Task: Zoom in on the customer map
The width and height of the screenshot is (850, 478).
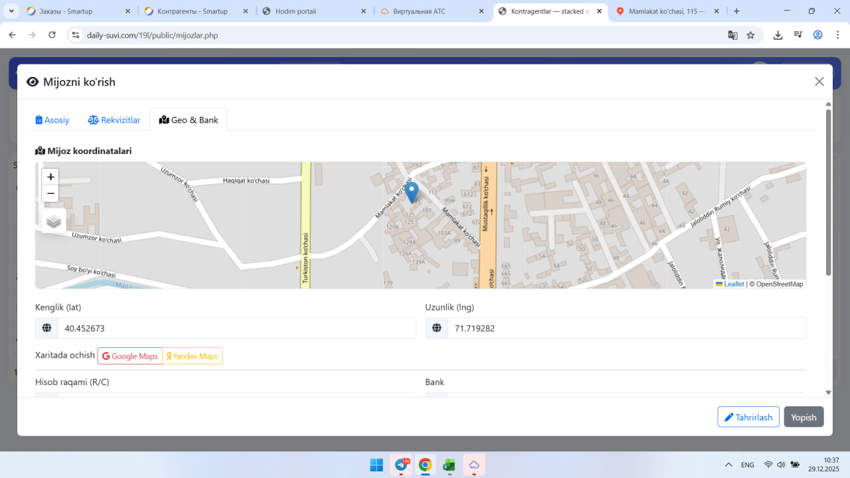Action: 50,177
